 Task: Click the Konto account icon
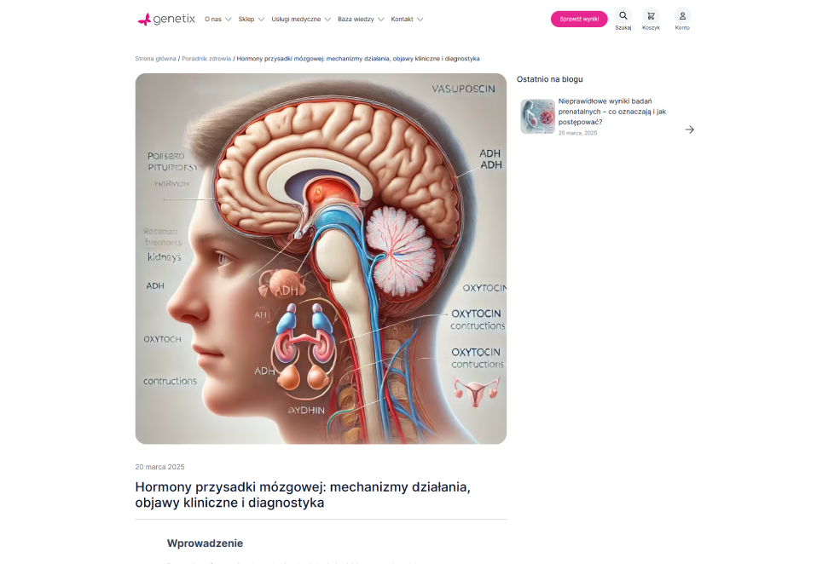point(682,16)
